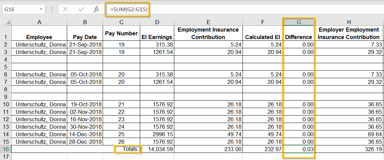This screenshot has height=160, width=384.
Task: Select row 8 header
Action: point(6,89)
